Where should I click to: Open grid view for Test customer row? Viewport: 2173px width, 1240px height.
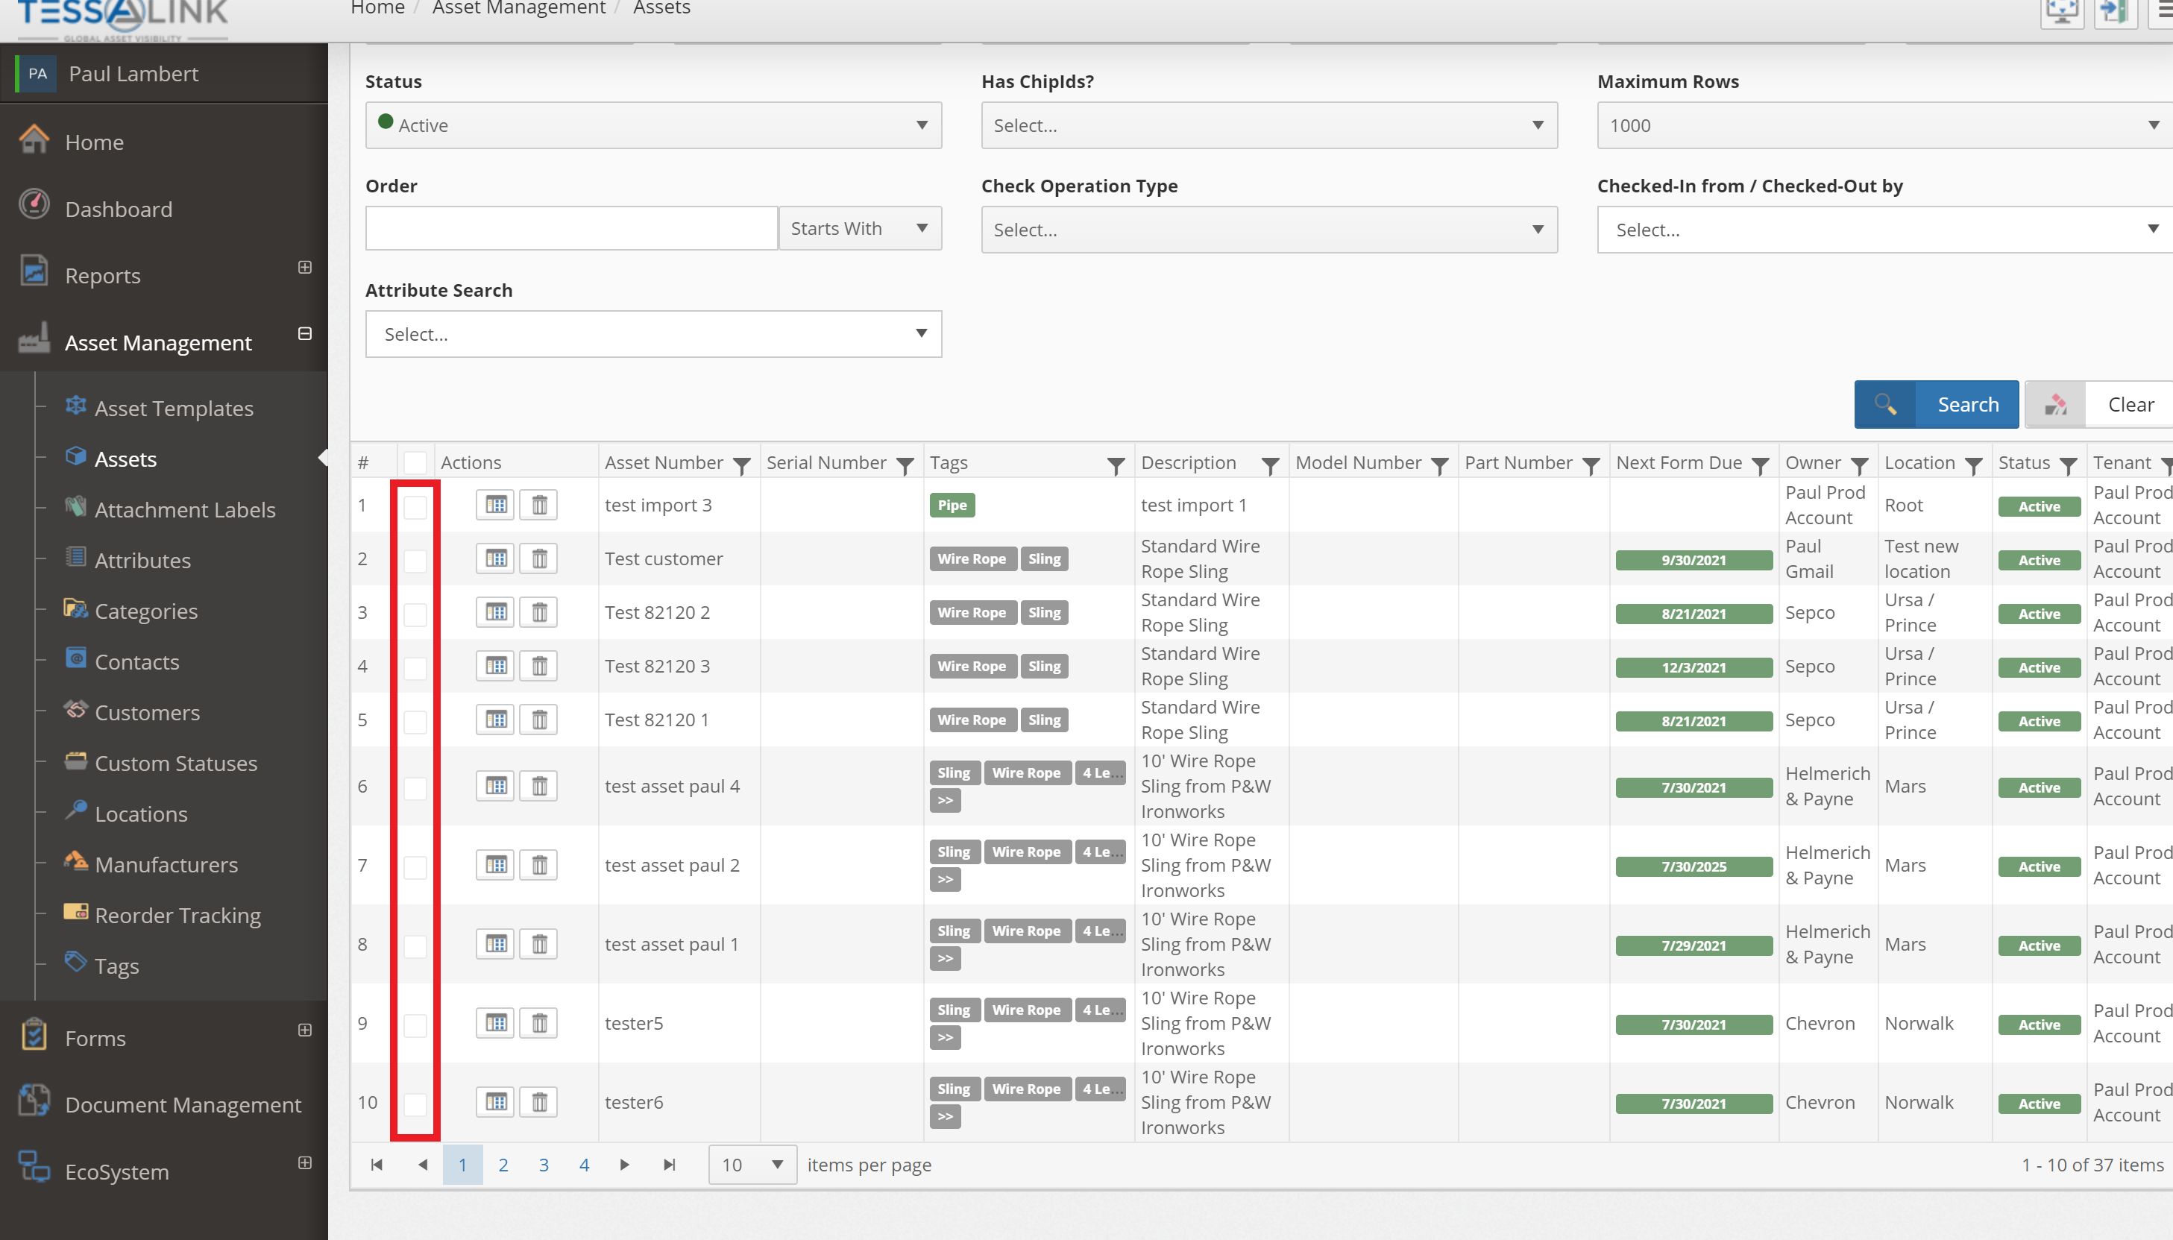pos(496,558)
